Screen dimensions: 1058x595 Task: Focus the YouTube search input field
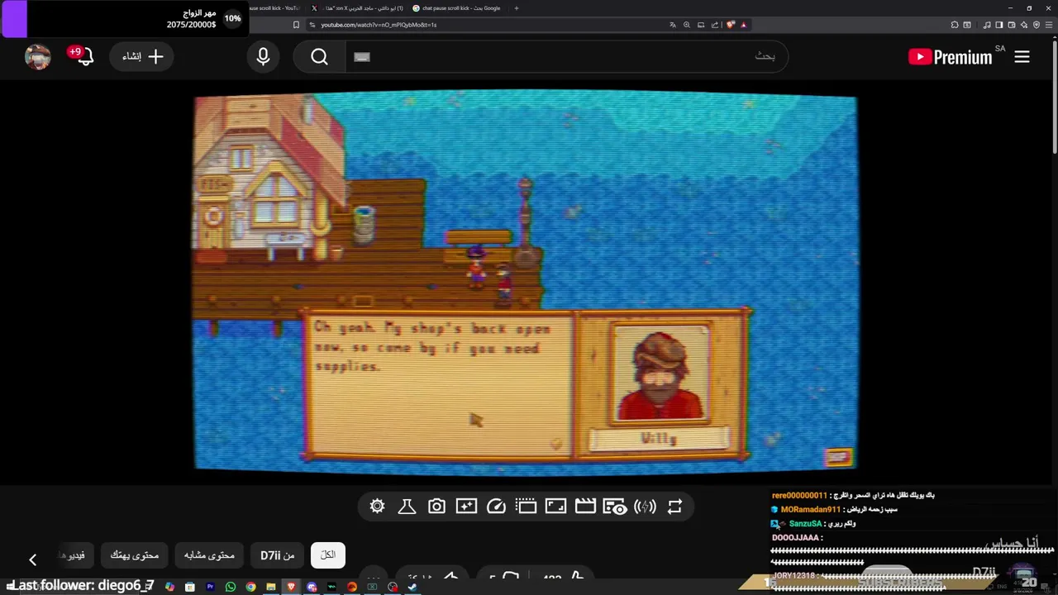[x=566, y=57]
